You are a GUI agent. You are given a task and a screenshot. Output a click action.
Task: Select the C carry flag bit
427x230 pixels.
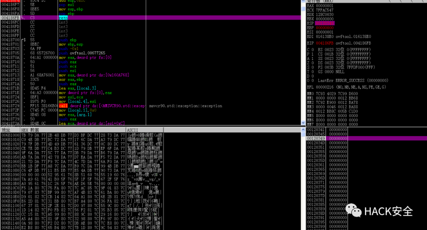tap(313, 50)
